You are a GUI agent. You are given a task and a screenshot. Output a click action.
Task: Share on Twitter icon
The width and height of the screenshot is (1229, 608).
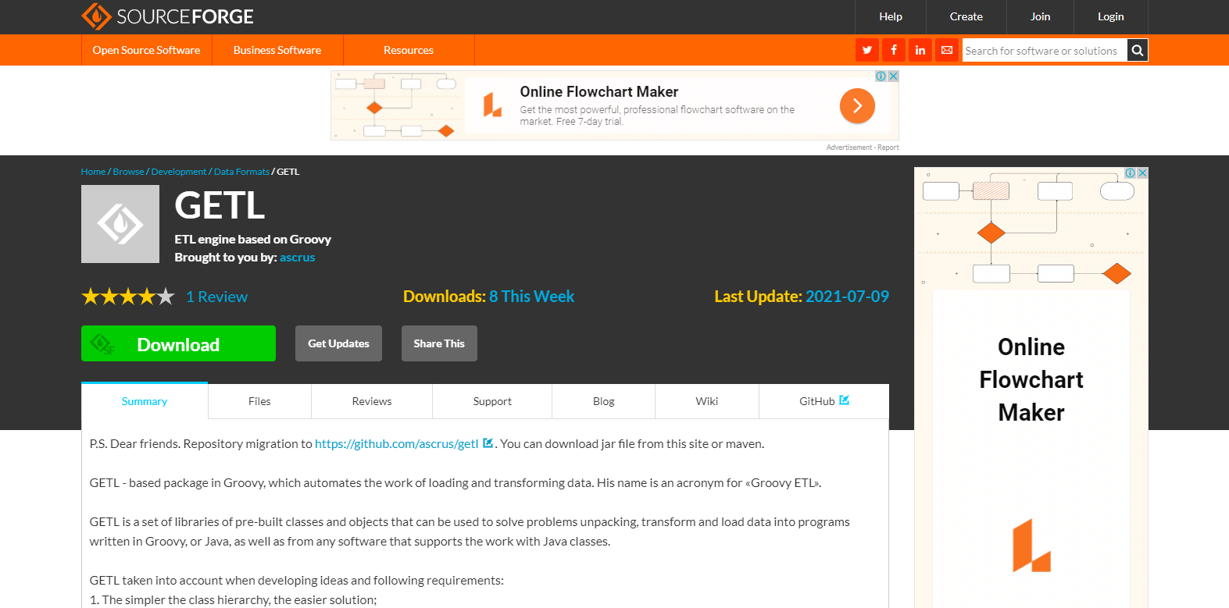pyautogui.click(x=867, y=50)
